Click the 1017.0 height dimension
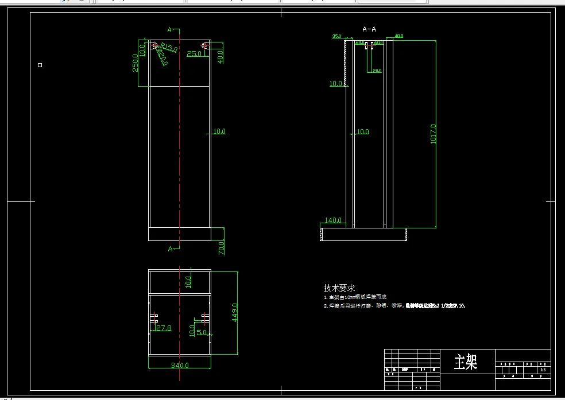The image size is (565, 400). point(433,134)
